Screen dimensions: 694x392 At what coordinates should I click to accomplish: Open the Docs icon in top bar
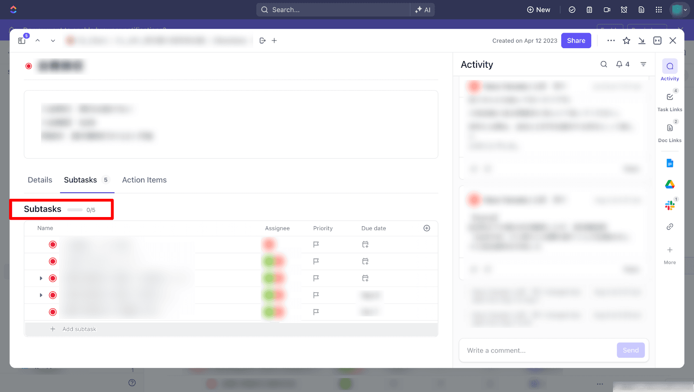[x=641, y=10]
